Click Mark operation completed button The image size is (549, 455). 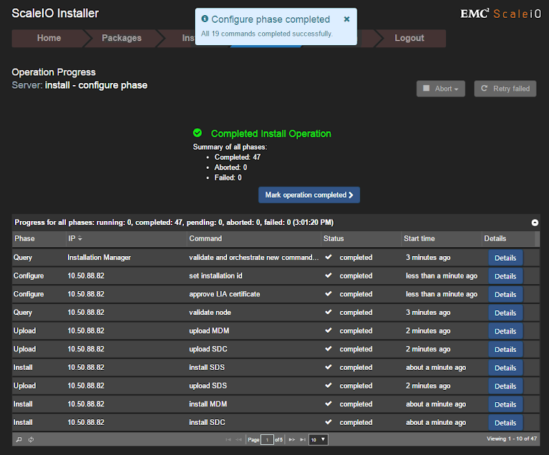309,195
